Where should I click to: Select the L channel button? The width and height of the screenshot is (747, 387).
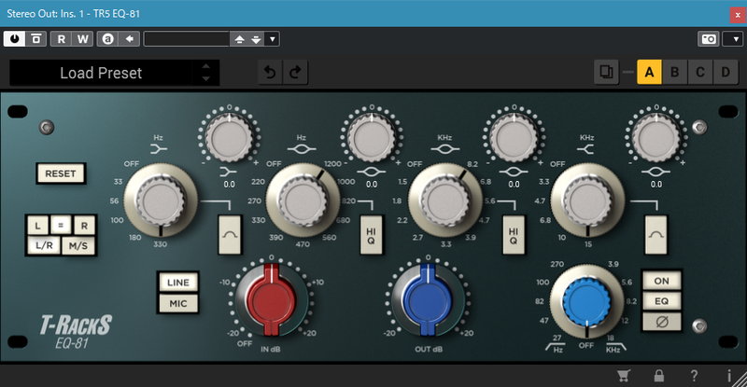click(37, 225)
